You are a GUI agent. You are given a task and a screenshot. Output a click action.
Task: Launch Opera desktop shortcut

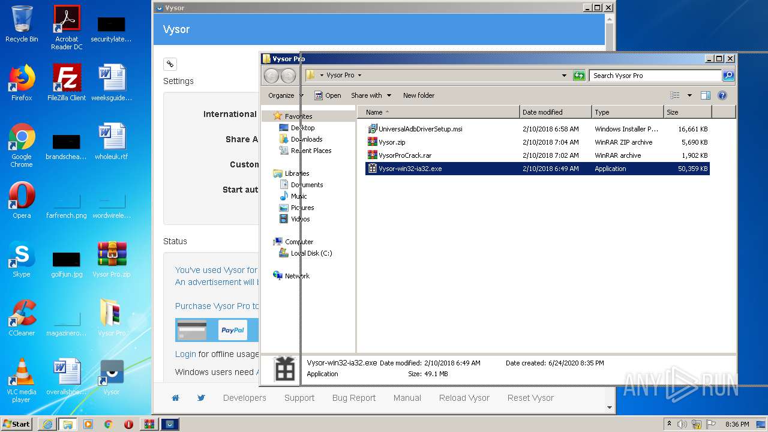[x=22, y=200]
